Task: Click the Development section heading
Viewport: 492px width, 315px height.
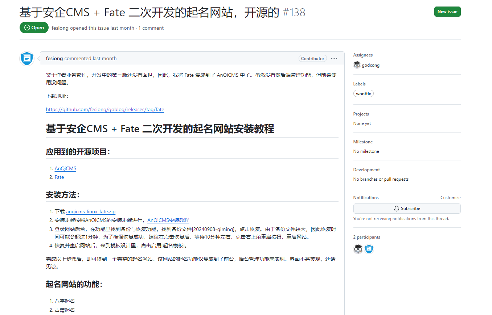Action: [x=366, y=170]
